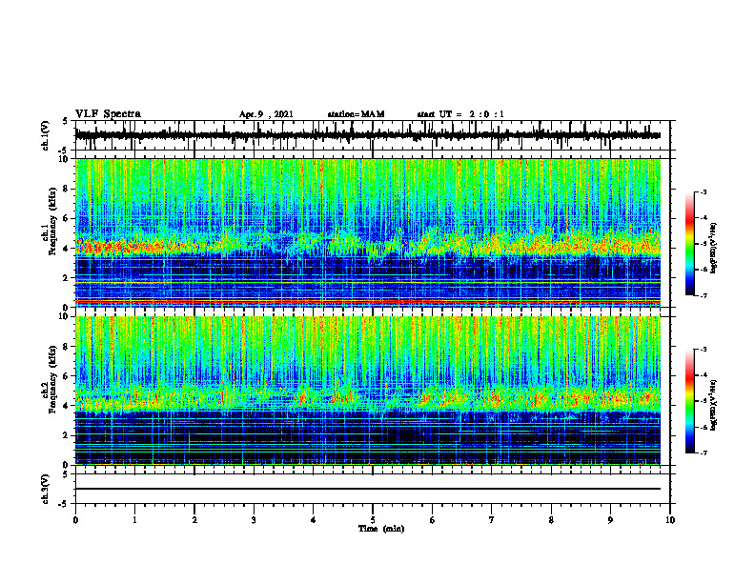Click time axis tick label "5"
Image resolution: width=755 pixels, height=583 pixels.
[x=373, y=520]
